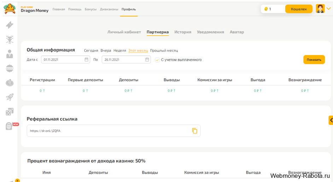
Task: Select the bull game sidebar icon
Action: tap(10, 40)
